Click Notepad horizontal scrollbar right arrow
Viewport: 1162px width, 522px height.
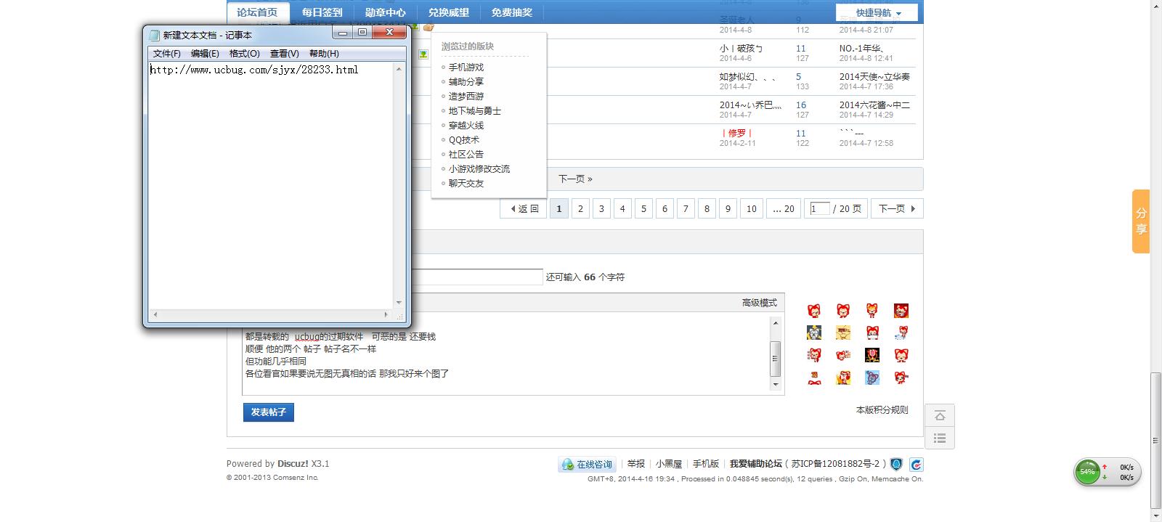[386, 315]
